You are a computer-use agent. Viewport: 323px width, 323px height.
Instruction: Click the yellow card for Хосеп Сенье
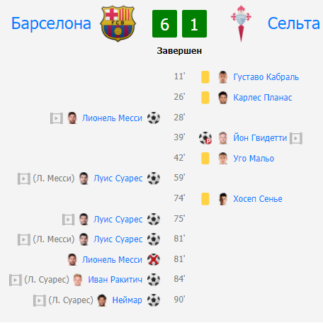click(205, 199)
